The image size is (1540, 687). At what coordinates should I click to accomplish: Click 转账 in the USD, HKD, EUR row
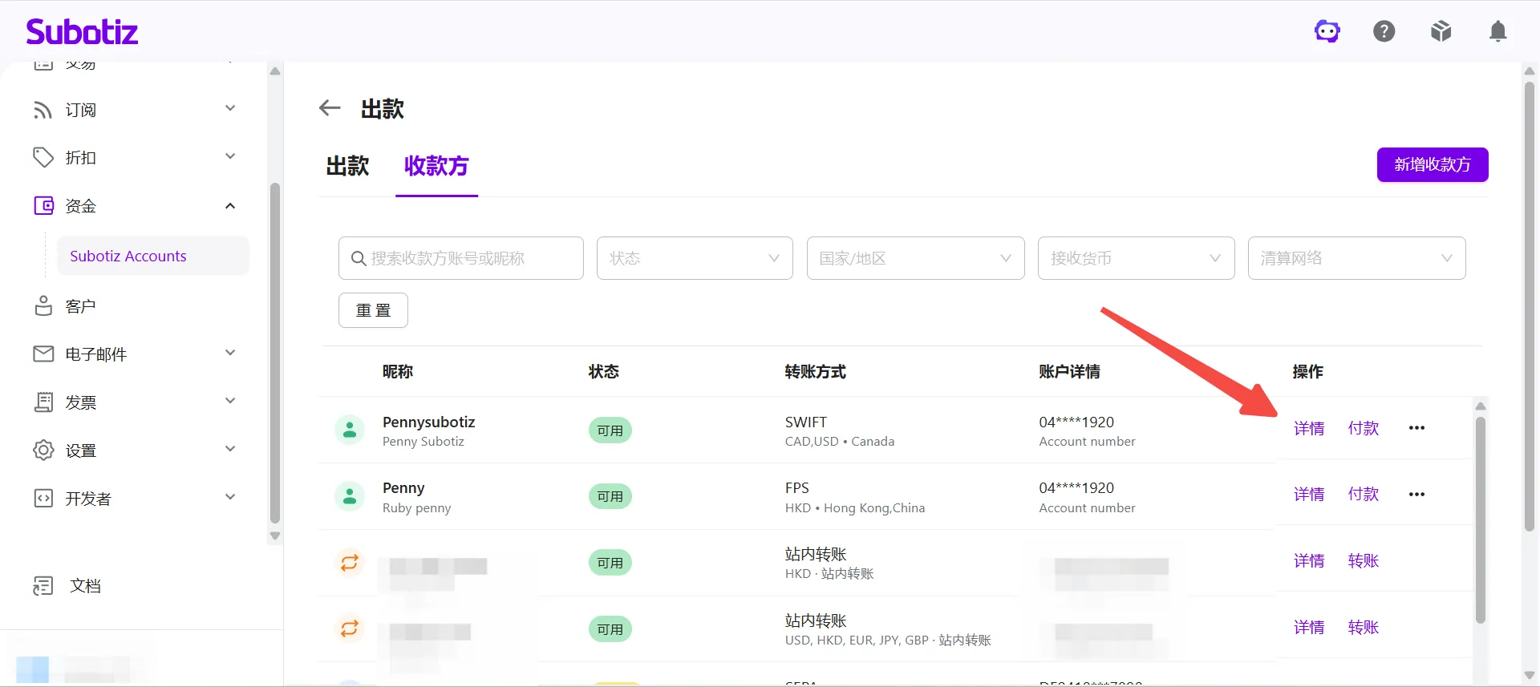tap(1364, 627)
